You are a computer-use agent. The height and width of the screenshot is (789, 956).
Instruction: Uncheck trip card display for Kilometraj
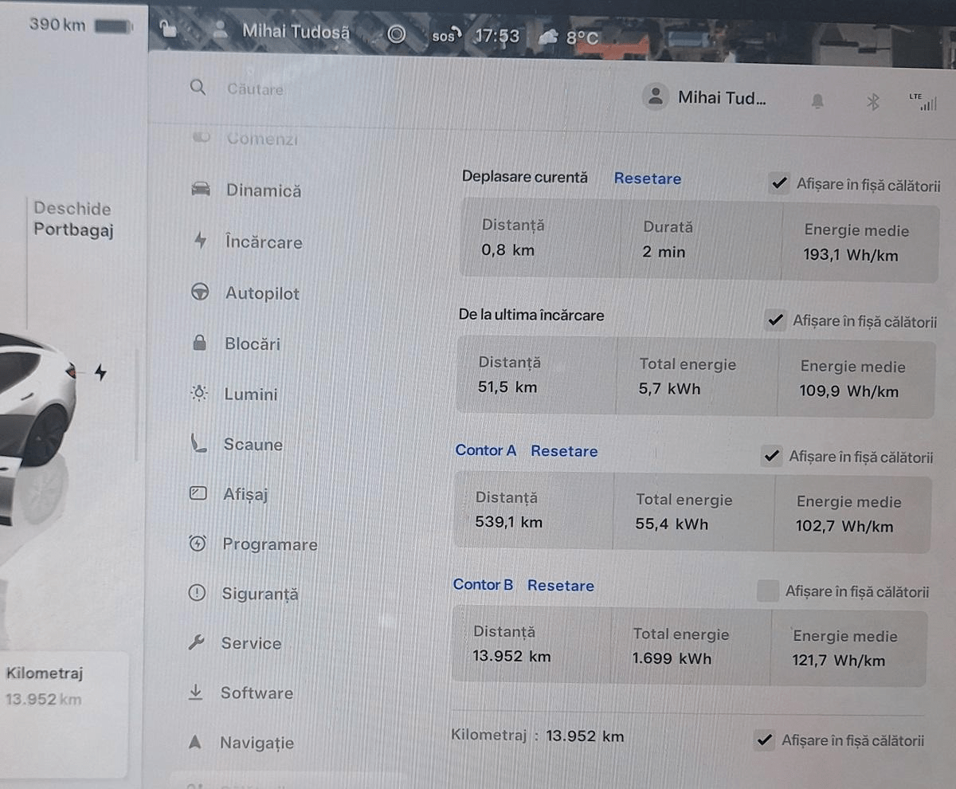click(x=764, y=740)
